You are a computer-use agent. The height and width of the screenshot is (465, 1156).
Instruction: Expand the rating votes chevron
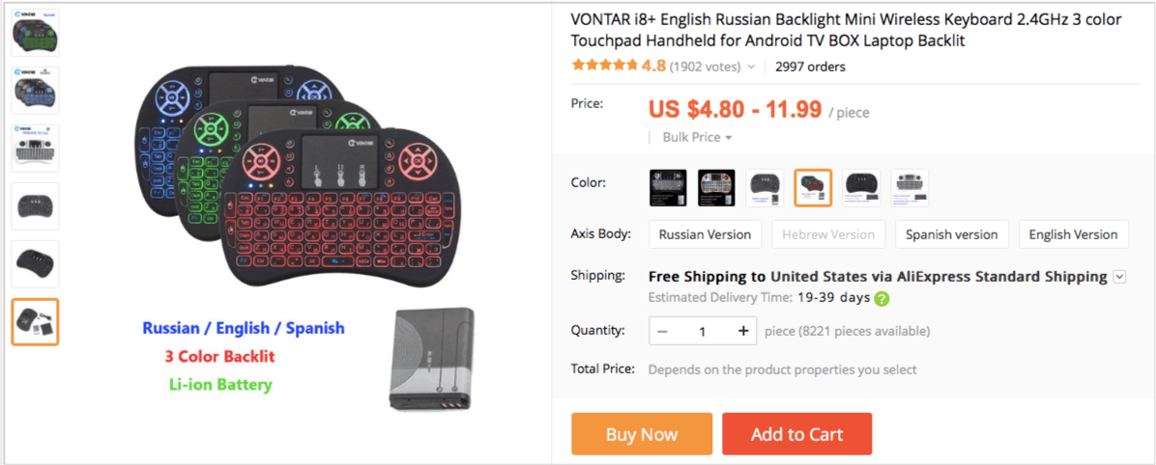[751, 67]
